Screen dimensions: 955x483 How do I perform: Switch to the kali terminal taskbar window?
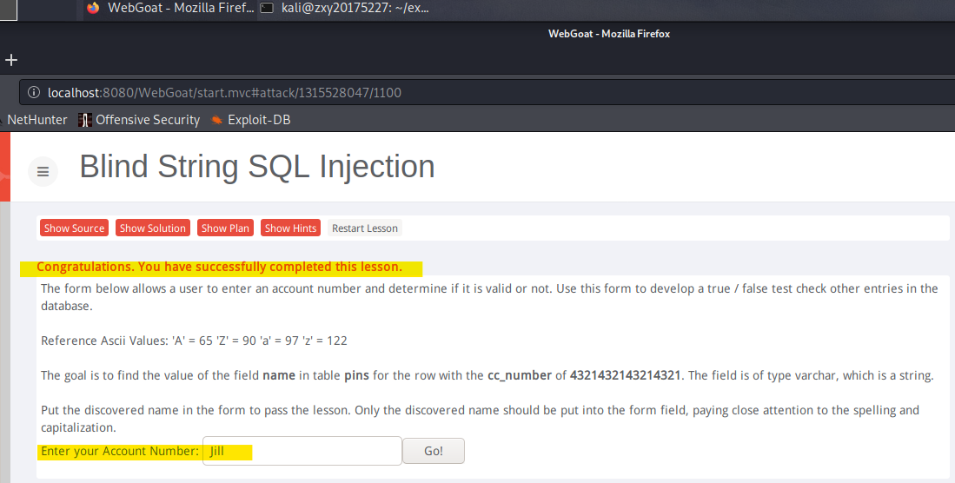(345, 9)
